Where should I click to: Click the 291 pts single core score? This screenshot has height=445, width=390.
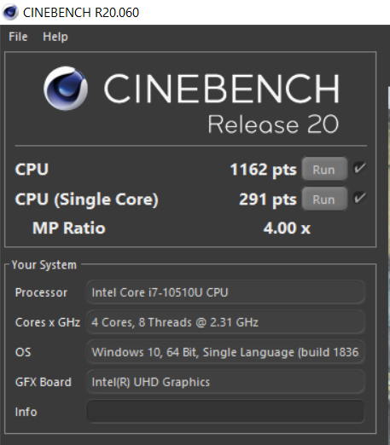pyautogui.click(x=268, y=199)
